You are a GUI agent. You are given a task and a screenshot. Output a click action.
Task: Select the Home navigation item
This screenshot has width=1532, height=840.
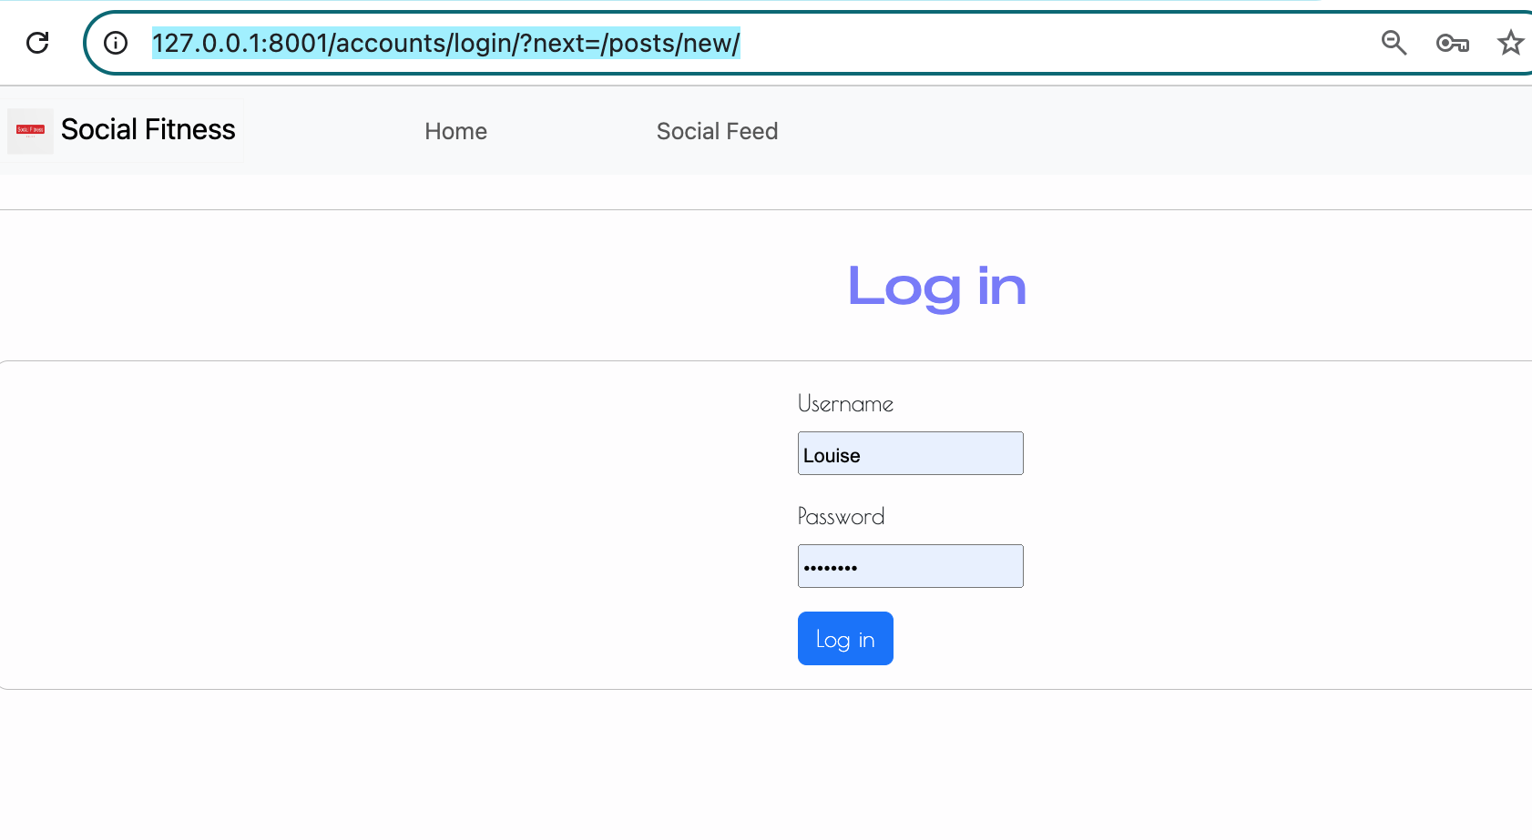point(455,131)
